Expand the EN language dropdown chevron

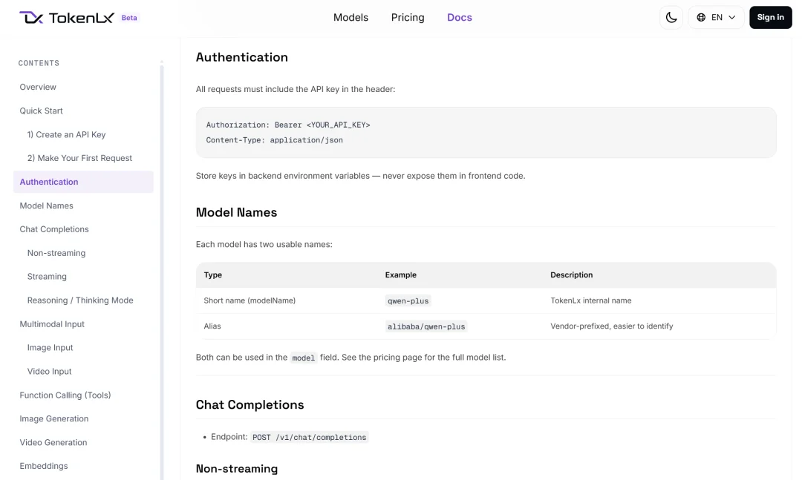732,17
